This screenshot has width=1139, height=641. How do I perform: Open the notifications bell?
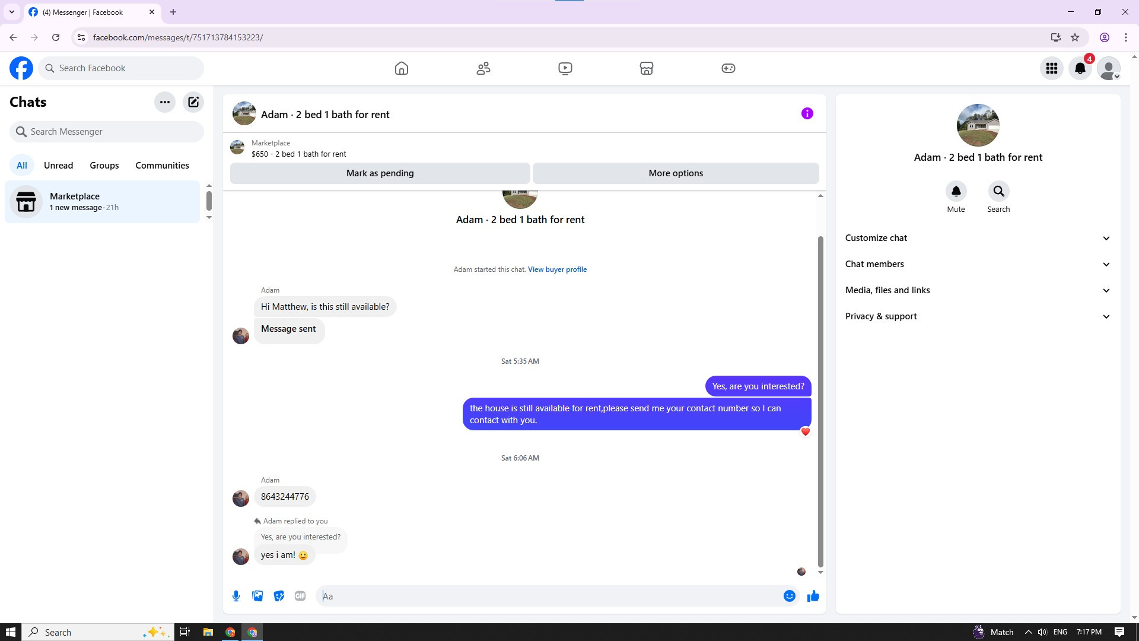[1080, 68]
